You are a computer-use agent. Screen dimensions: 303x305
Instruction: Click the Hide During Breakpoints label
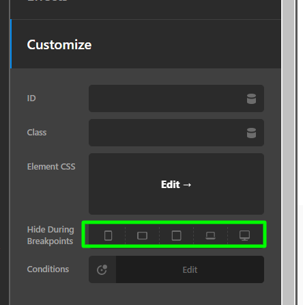click(x=50, y=235)
